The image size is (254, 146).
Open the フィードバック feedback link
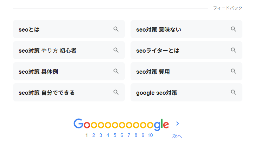228,8
